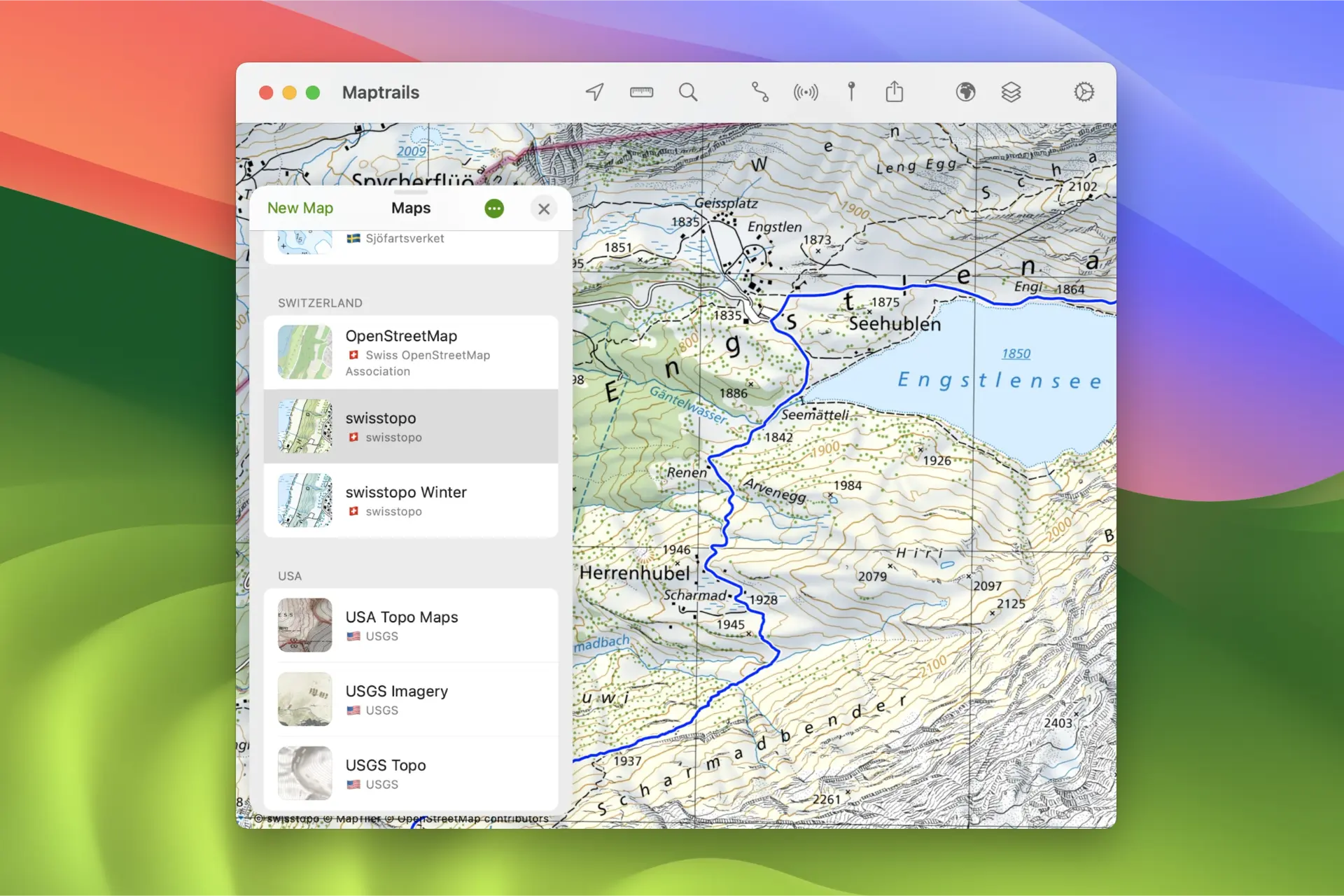Click the USGS Imagery thumbnail

point(304,699)
